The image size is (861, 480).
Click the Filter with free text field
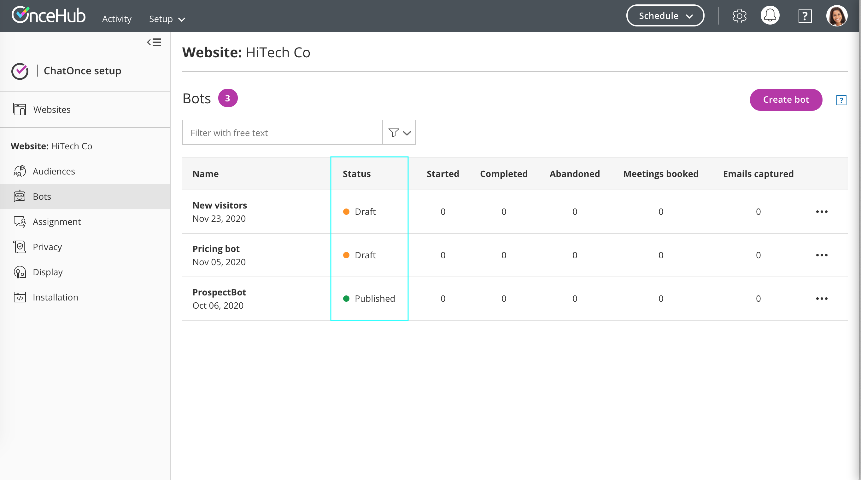[x=283, y=133]
